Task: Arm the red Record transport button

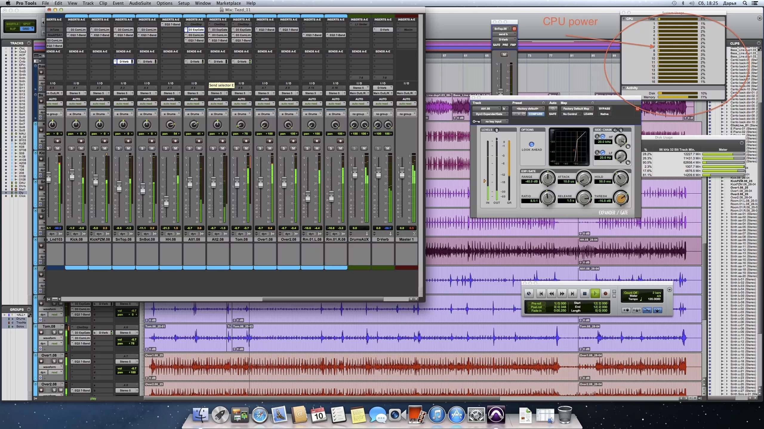Action: [606, 294]
